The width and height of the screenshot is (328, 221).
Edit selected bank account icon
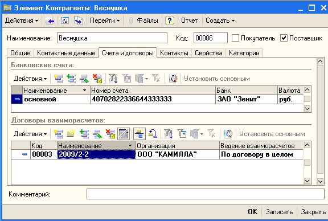(84, 79)
